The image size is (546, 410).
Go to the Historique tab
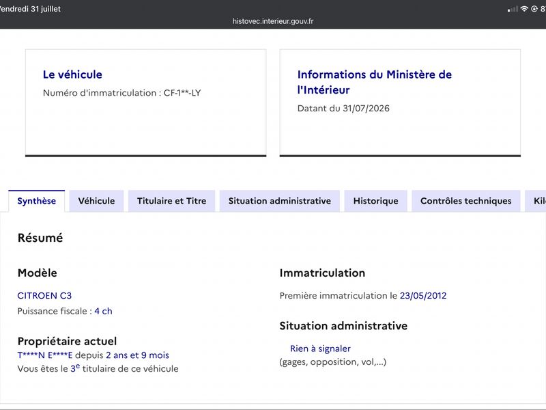coord(376,201)
